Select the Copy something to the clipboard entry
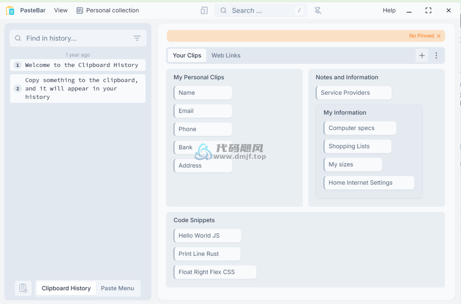Image resolution: width=461 pixels, height=304 pixels. [78, 89]
